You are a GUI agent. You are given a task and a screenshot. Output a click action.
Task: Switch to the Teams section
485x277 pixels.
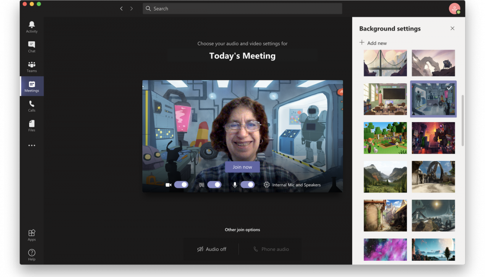point(31,66)
